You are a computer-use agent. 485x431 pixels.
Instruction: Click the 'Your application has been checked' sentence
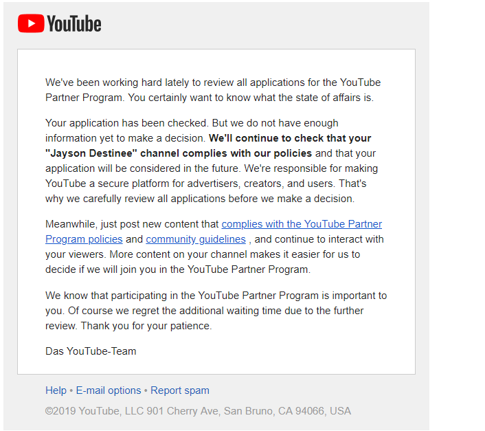pos(127,123)
